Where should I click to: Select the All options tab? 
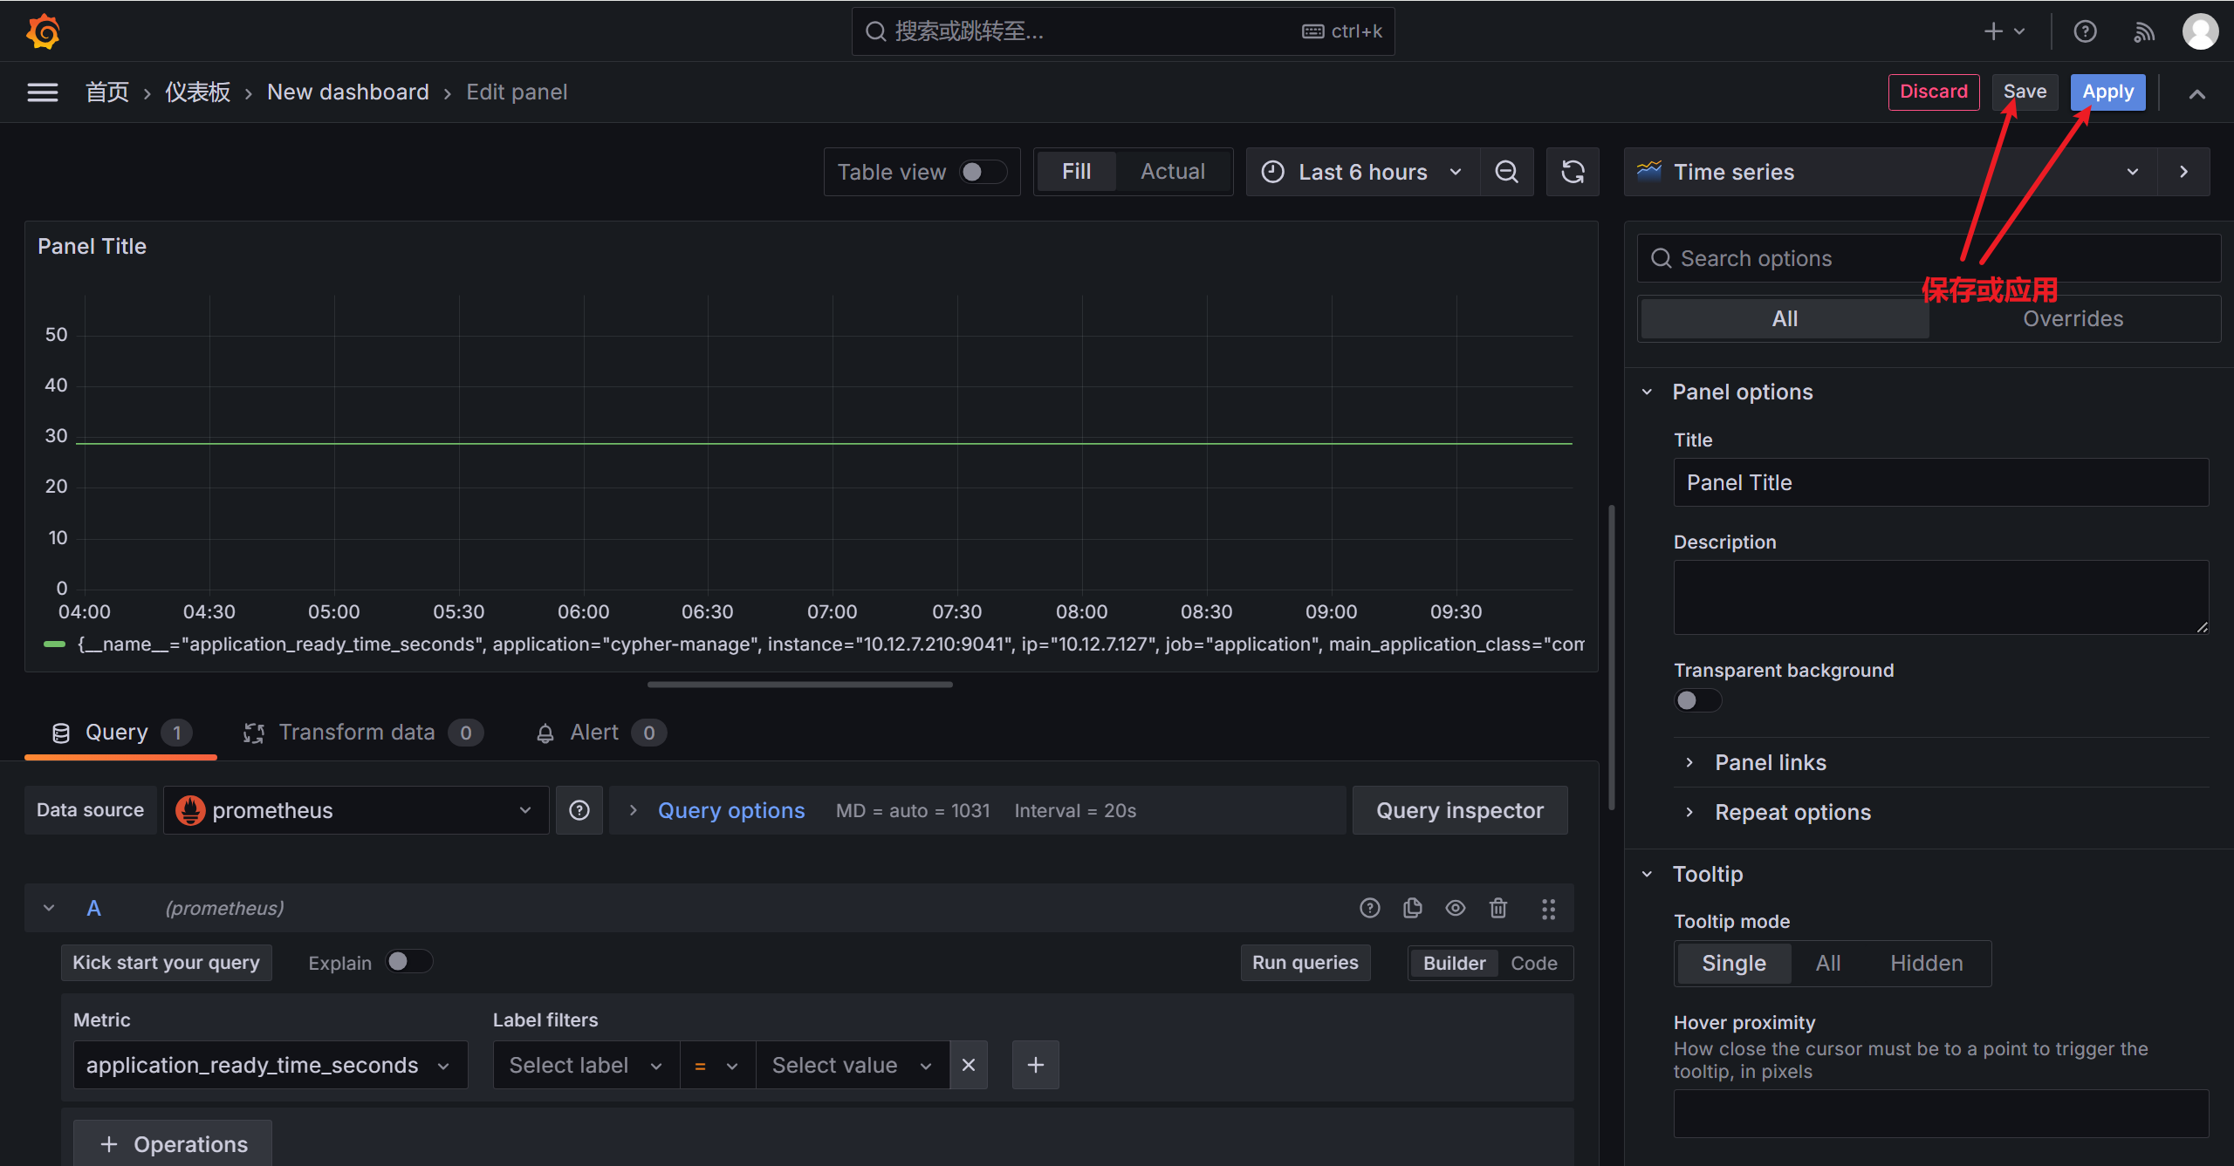(x=1785, y=318)
